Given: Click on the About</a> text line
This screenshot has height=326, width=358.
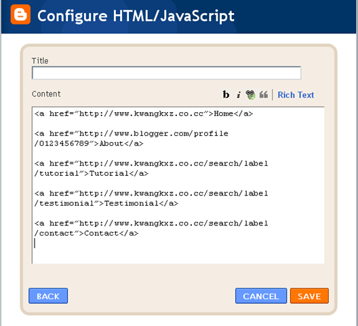Looking at the screenshot, I should pyautogui.click(x=89, y=144).
